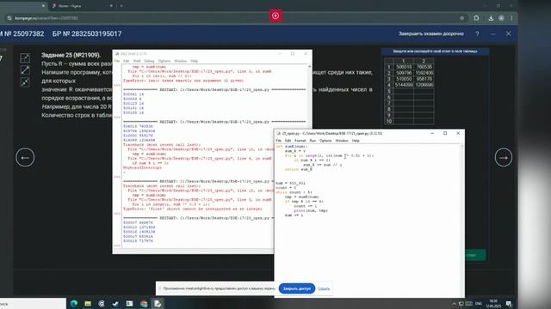Click the IDLE Shell vertical scrollbar
The width and height of the screenshot is (551, 309).
(310, 156)
